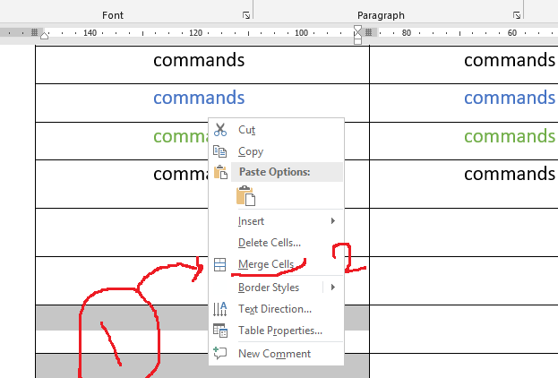Viewport: 558px width, 378px height.
Task: Click the Copy icon in context menu
Action: click(220, 152)
